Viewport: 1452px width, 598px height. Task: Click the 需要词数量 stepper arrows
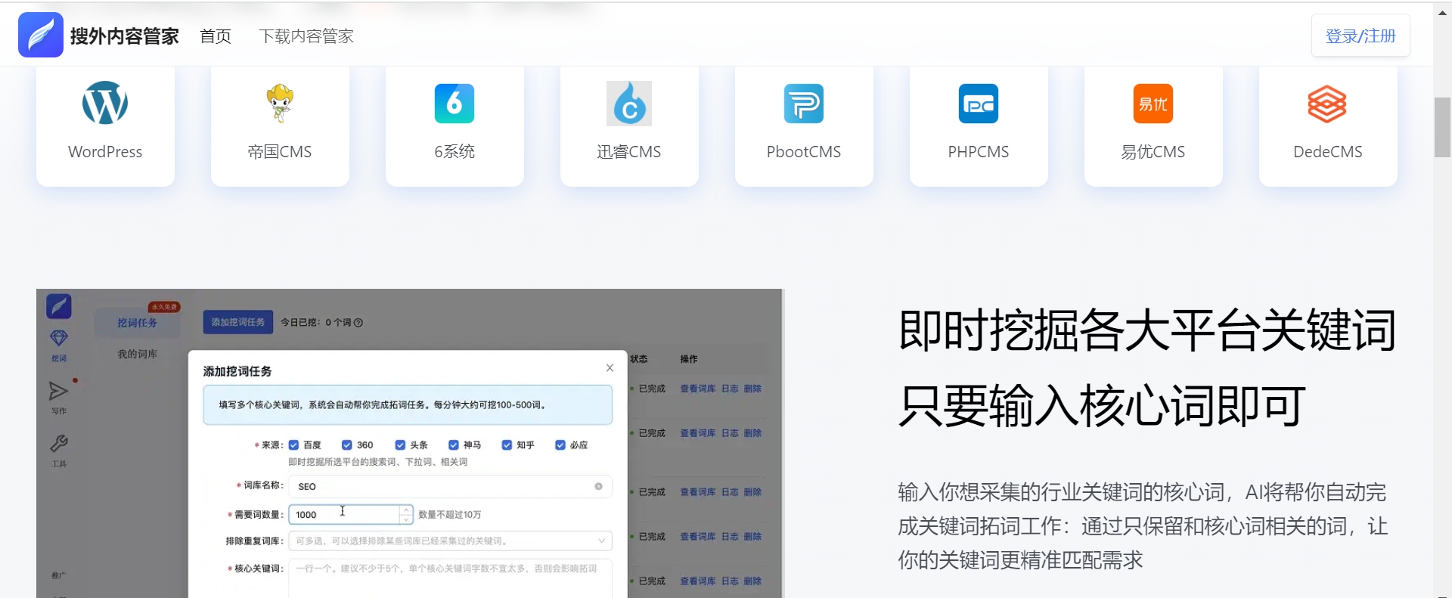pos(406,514)
